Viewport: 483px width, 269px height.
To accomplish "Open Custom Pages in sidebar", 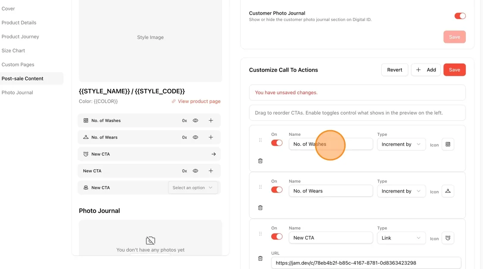I will pos(18,64).
